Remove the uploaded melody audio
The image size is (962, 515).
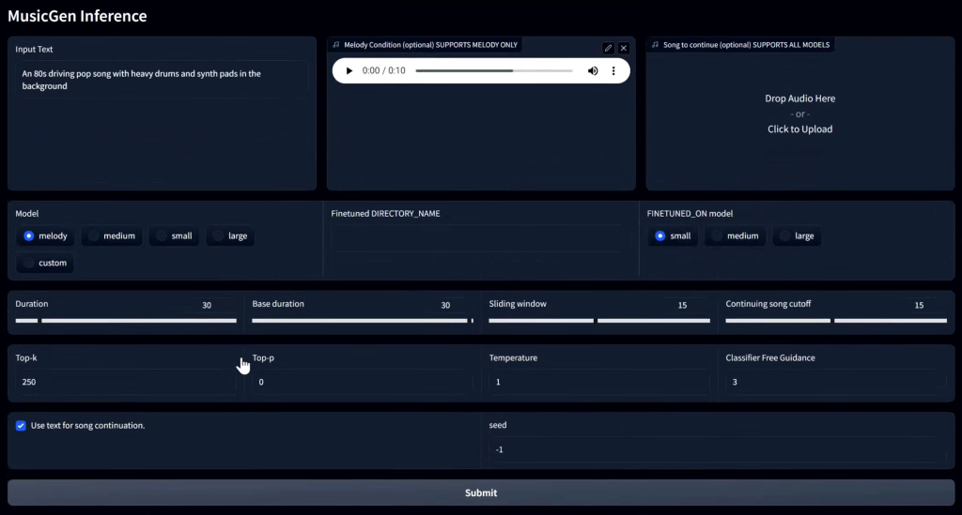(x=624, y=48)
